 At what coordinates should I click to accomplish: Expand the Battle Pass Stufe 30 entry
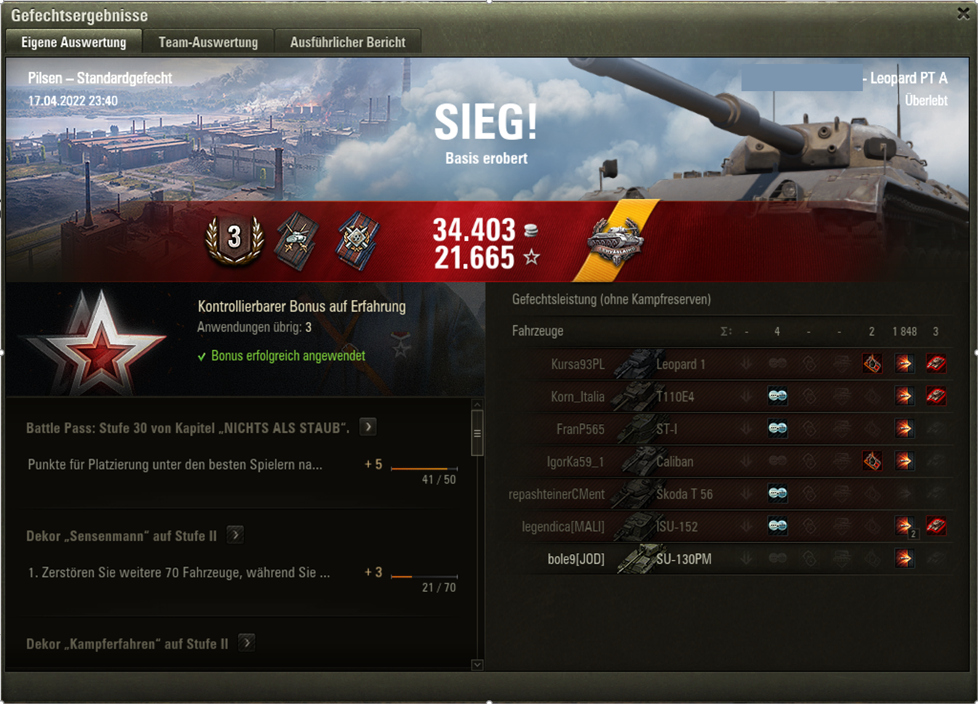(368, 427)
